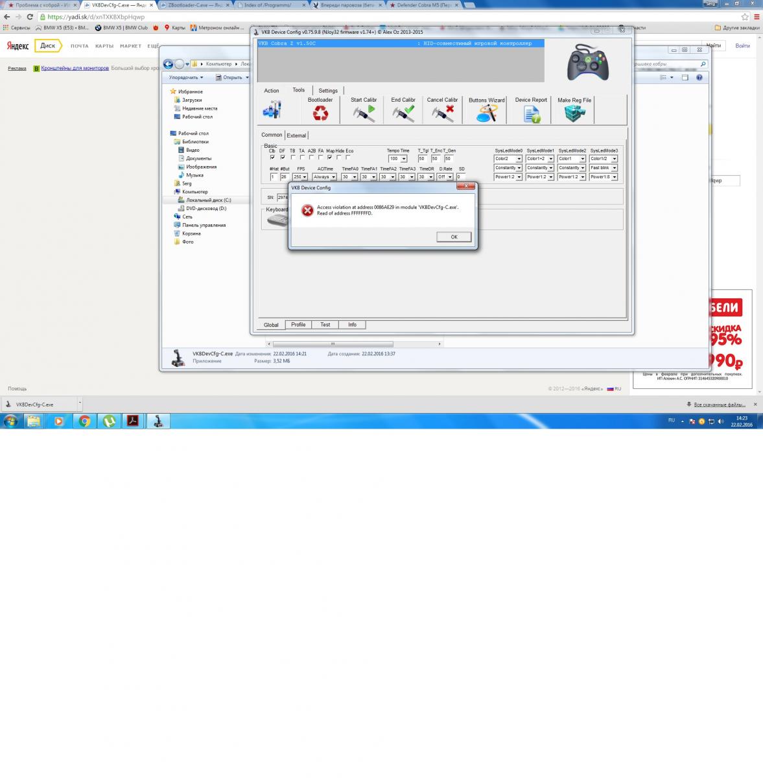Switch to the Action tab
This screenshot has height=778, width=763.
[x=272, y=91]
